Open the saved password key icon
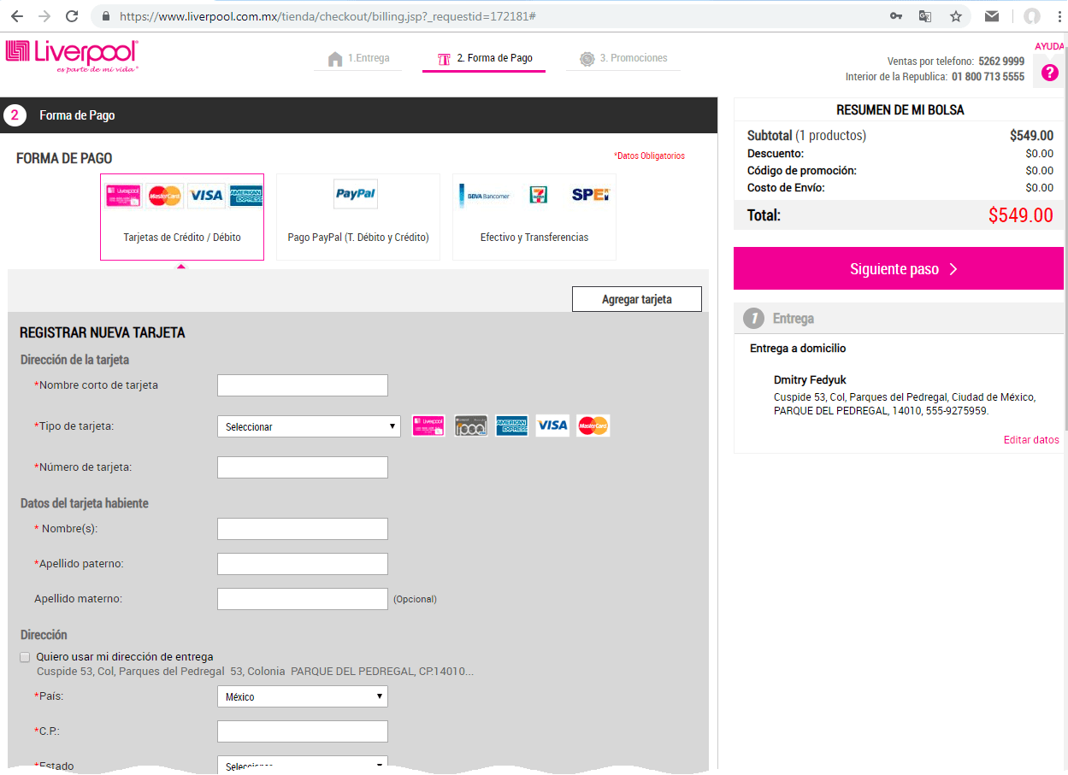Viewport: 1068px width, 775px height. click(896, 16)
